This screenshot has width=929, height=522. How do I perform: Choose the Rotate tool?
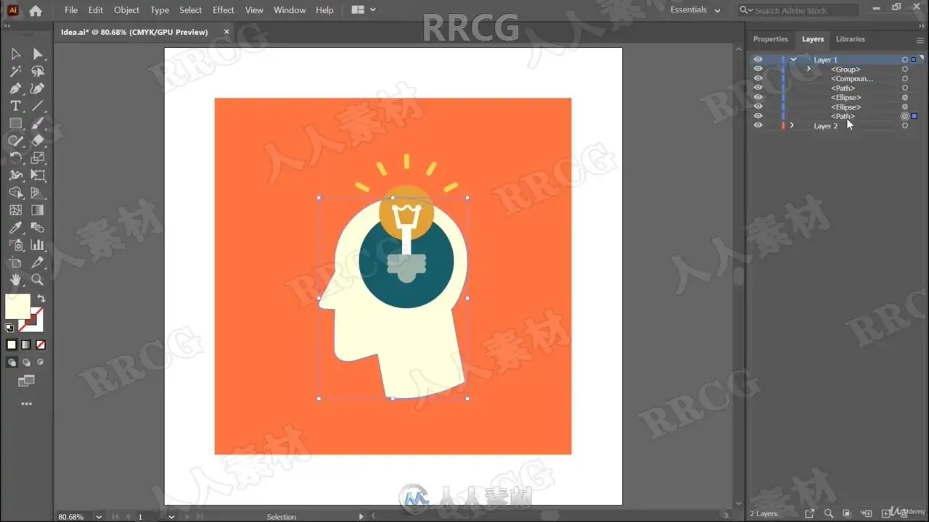click(x=15, y=158)
